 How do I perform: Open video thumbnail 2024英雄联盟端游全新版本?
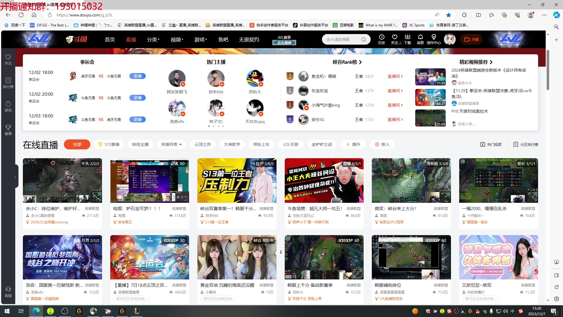pos(430,77)
